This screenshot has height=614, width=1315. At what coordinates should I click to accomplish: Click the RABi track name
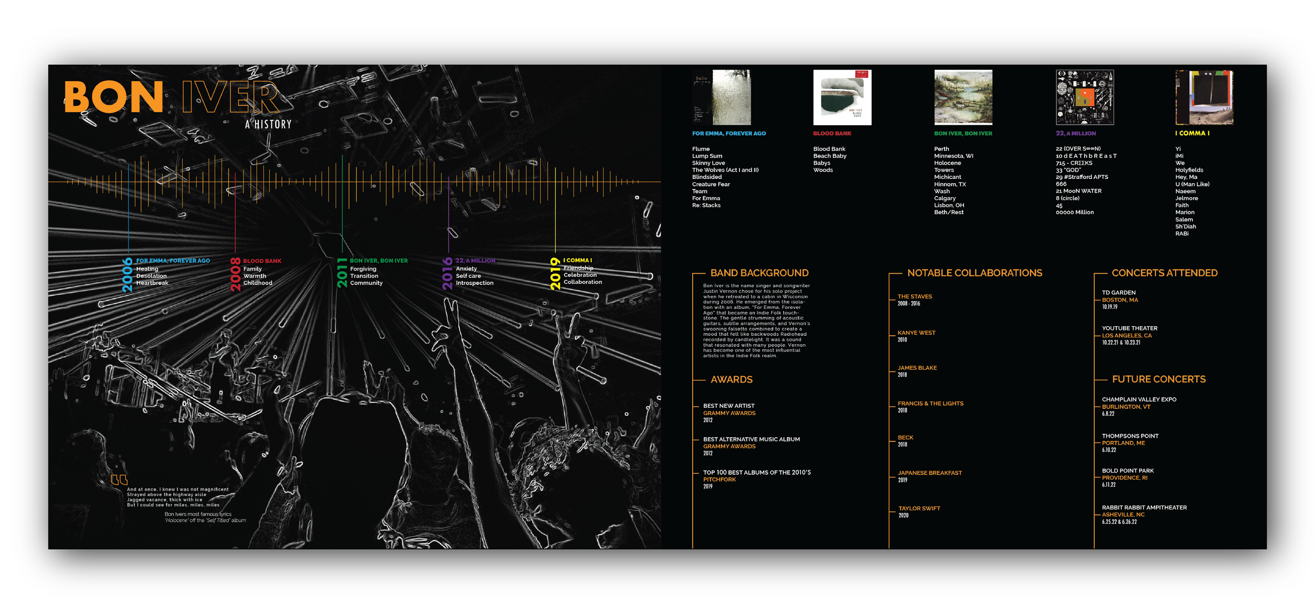tap(1182, 234)
